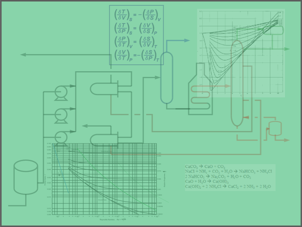Click the CaCO3 → CaO + CO2 reaction
This screenshot has width=302, height=227.
pos(205,167)
